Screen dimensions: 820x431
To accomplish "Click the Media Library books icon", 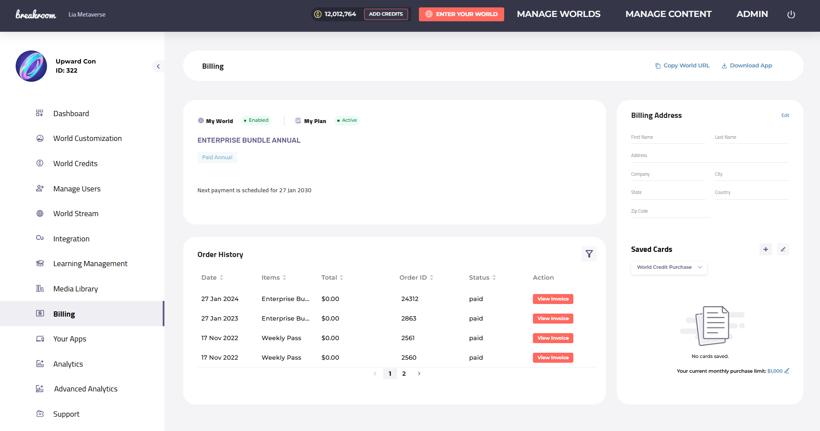I will (x=40, y=288).
